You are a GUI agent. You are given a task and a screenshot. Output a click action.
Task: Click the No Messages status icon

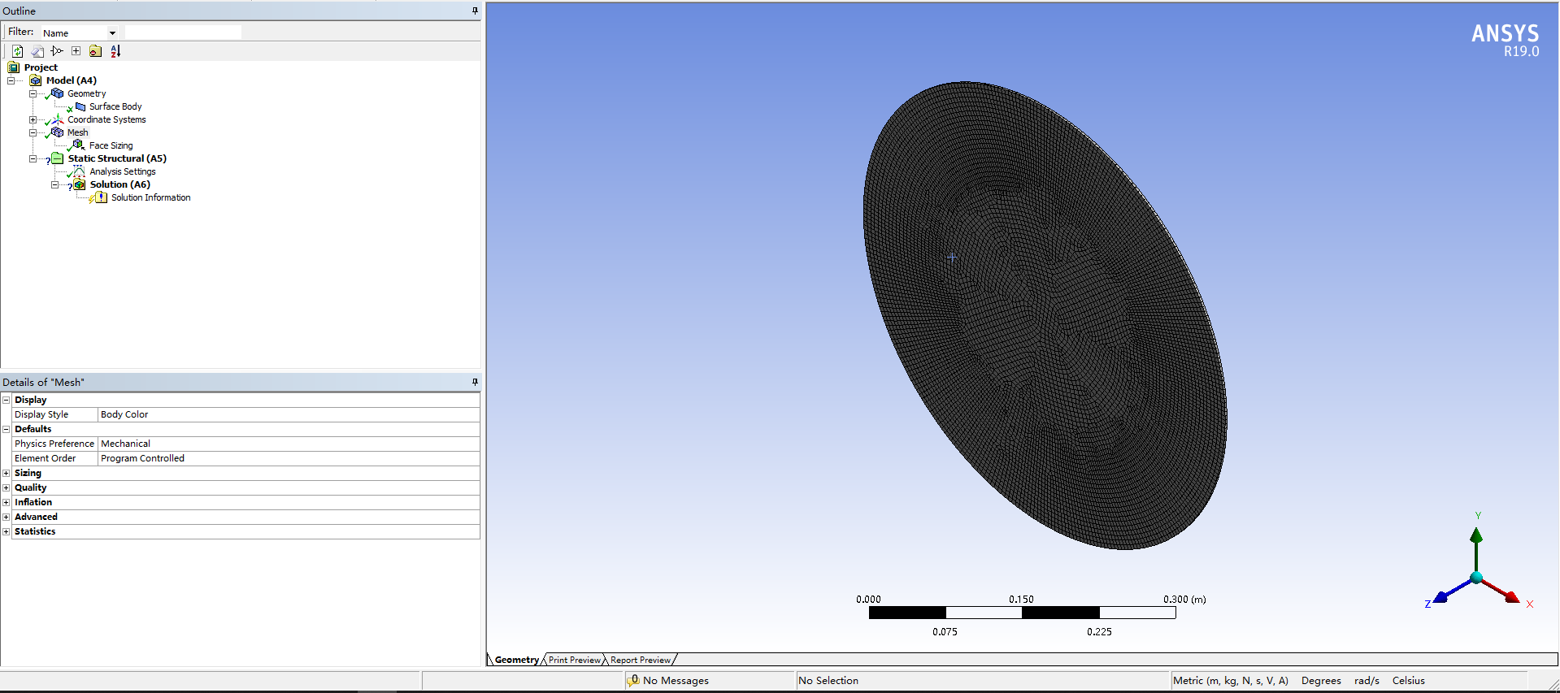pyautogui.click(x=633, y=681)
